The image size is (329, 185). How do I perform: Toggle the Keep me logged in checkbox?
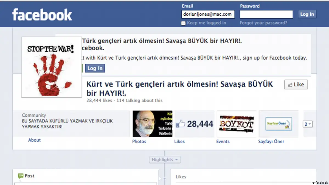(x=183, y=23)
